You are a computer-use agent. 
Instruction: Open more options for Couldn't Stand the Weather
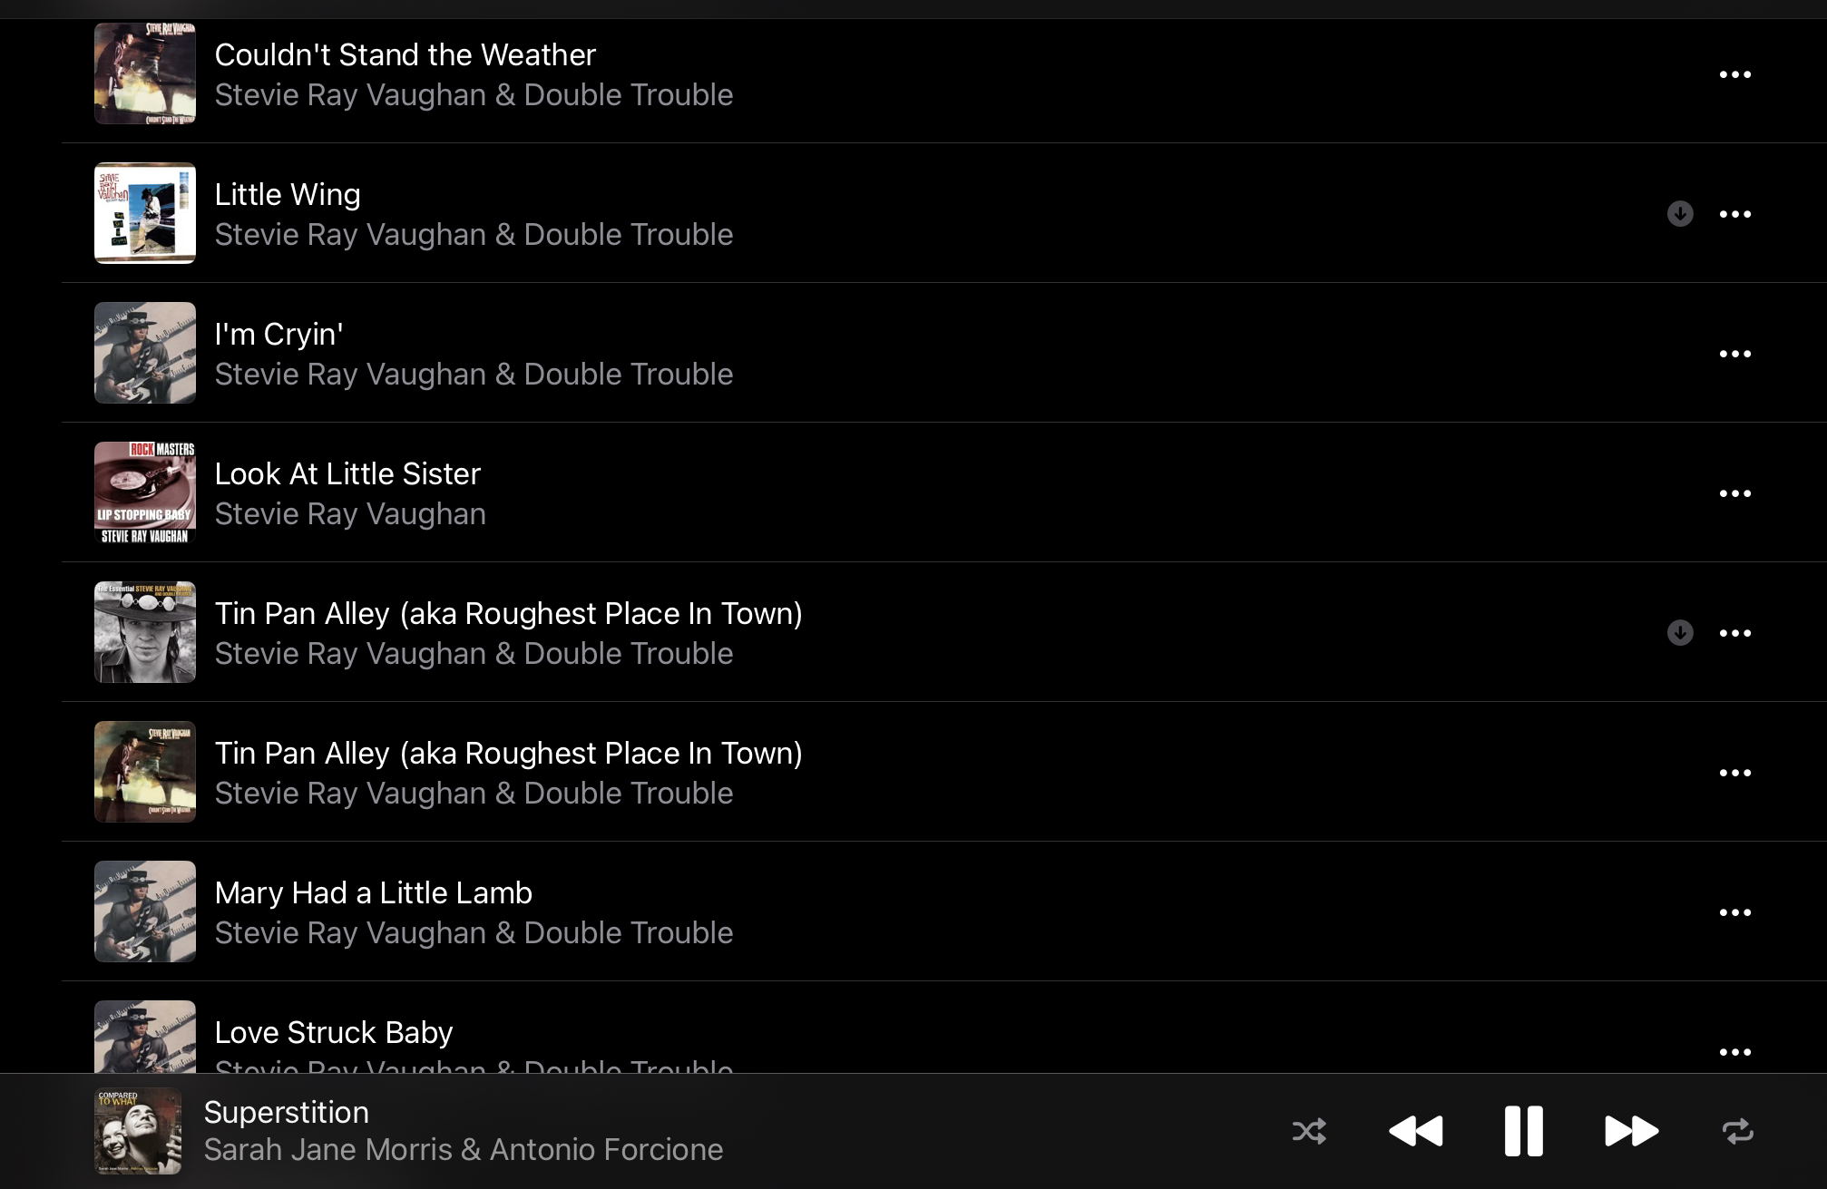1735,74
